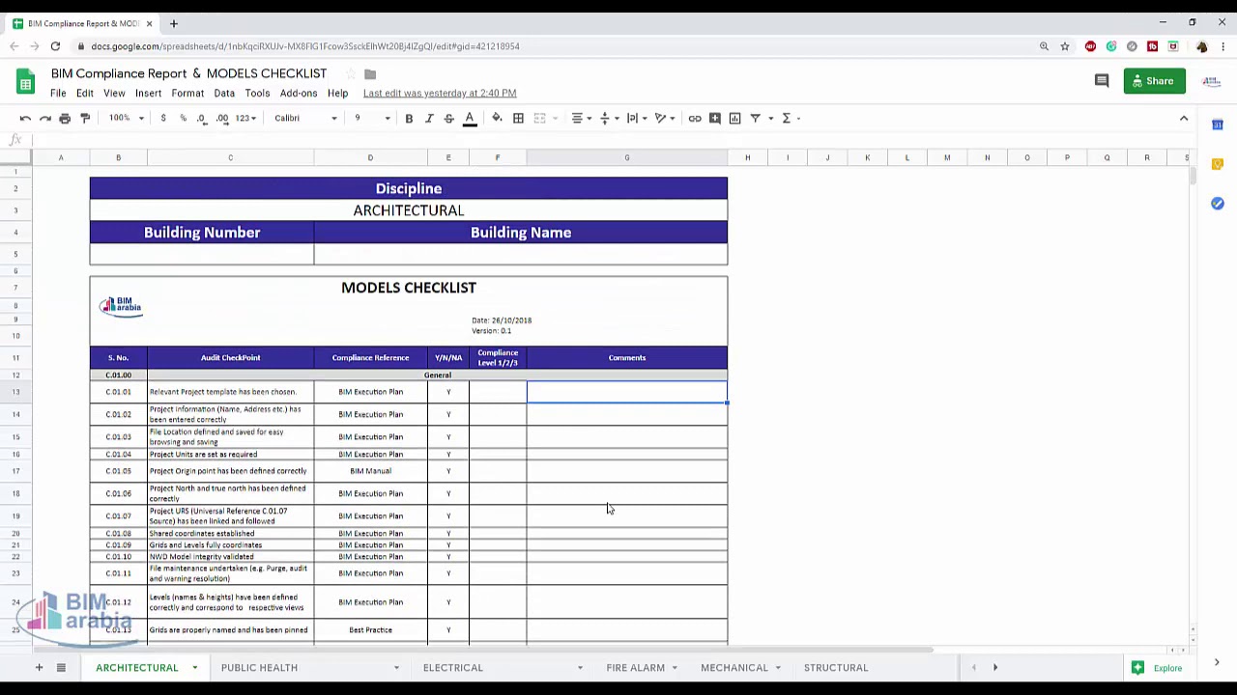Open the Data menu

(224, 93)
